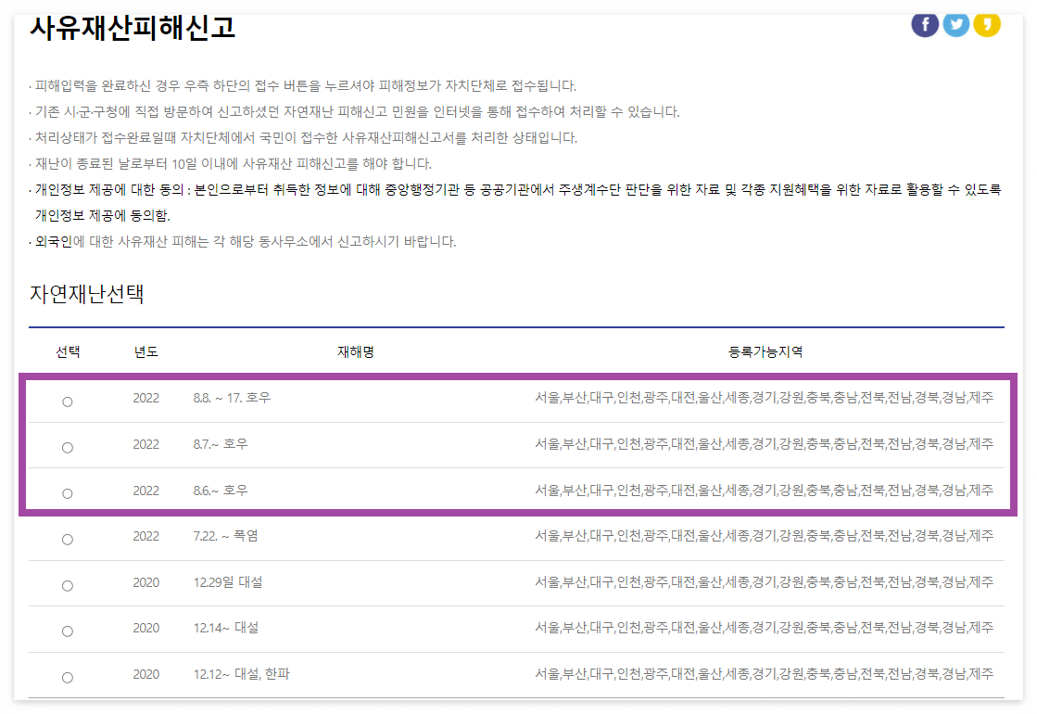Select the radio button for 12.29일 대설
The image size is (1037, 714).
[67, 584]
